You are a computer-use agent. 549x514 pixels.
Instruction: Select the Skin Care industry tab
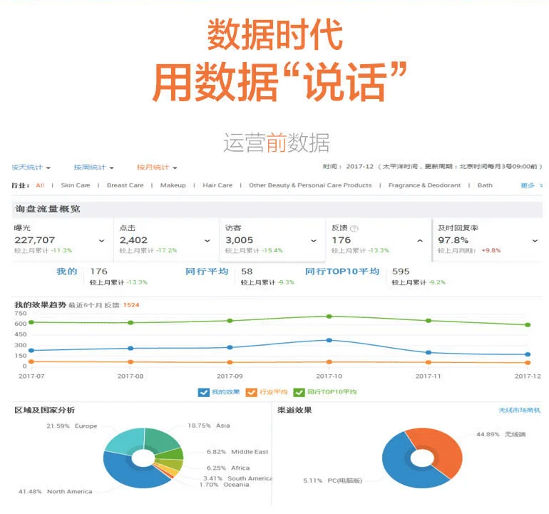[76, 185]
